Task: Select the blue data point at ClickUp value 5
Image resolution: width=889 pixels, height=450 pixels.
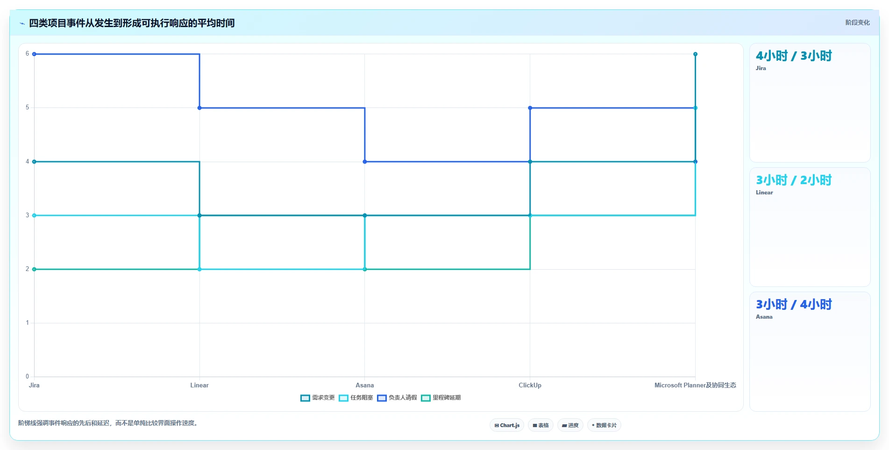Action: tap(530, 108)
